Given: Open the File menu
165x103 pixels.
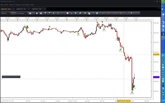Looking at the screenshot, I should pyautogui.click(x=2, y=5).
